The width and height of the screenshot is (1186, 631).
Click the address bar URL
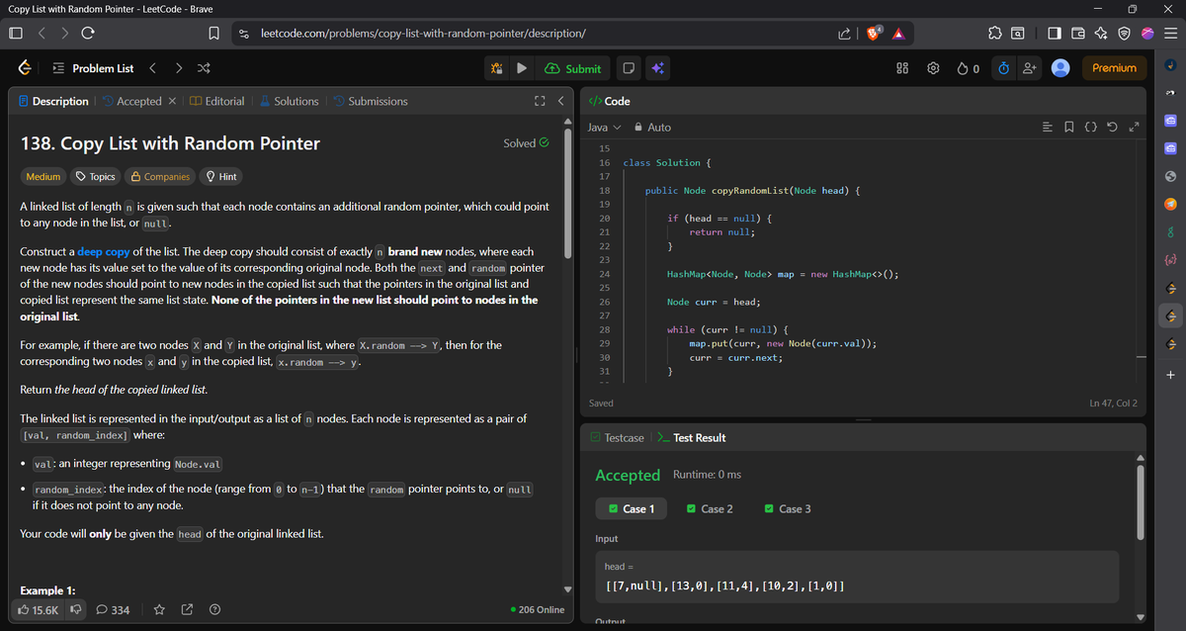click(x=424, y=33)
